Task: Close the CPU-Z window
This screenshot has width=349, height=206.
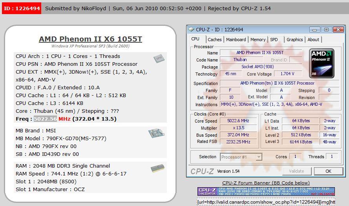Action: (338, 30)
